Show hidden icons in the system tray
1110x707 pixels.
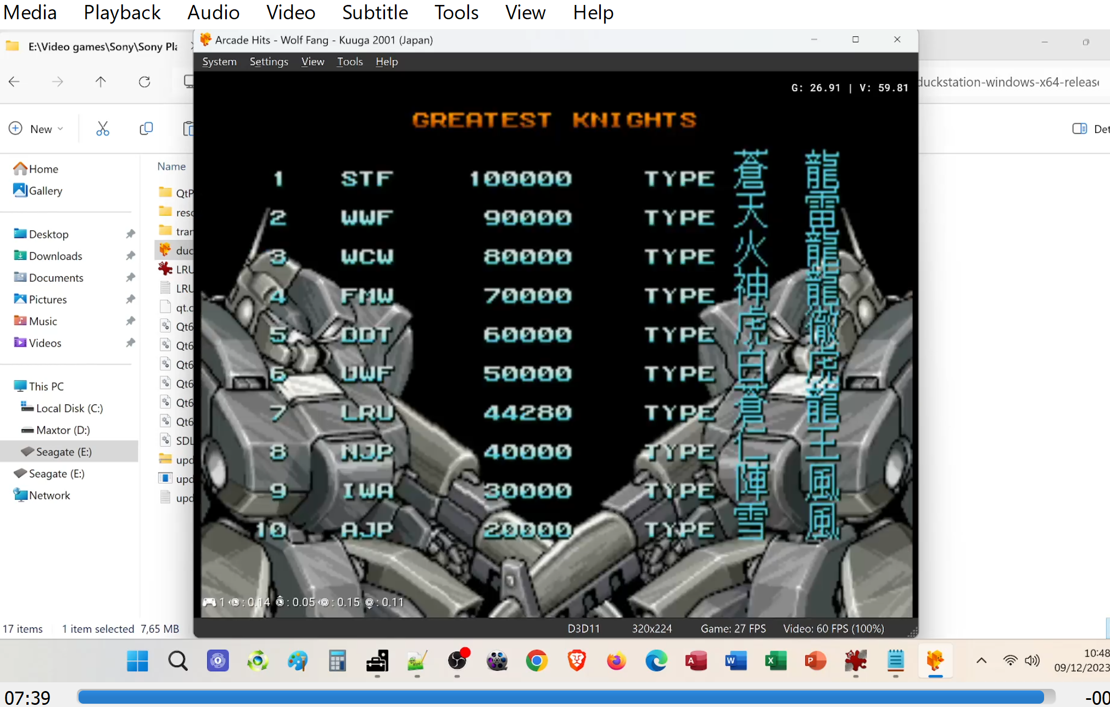point(981,661)
